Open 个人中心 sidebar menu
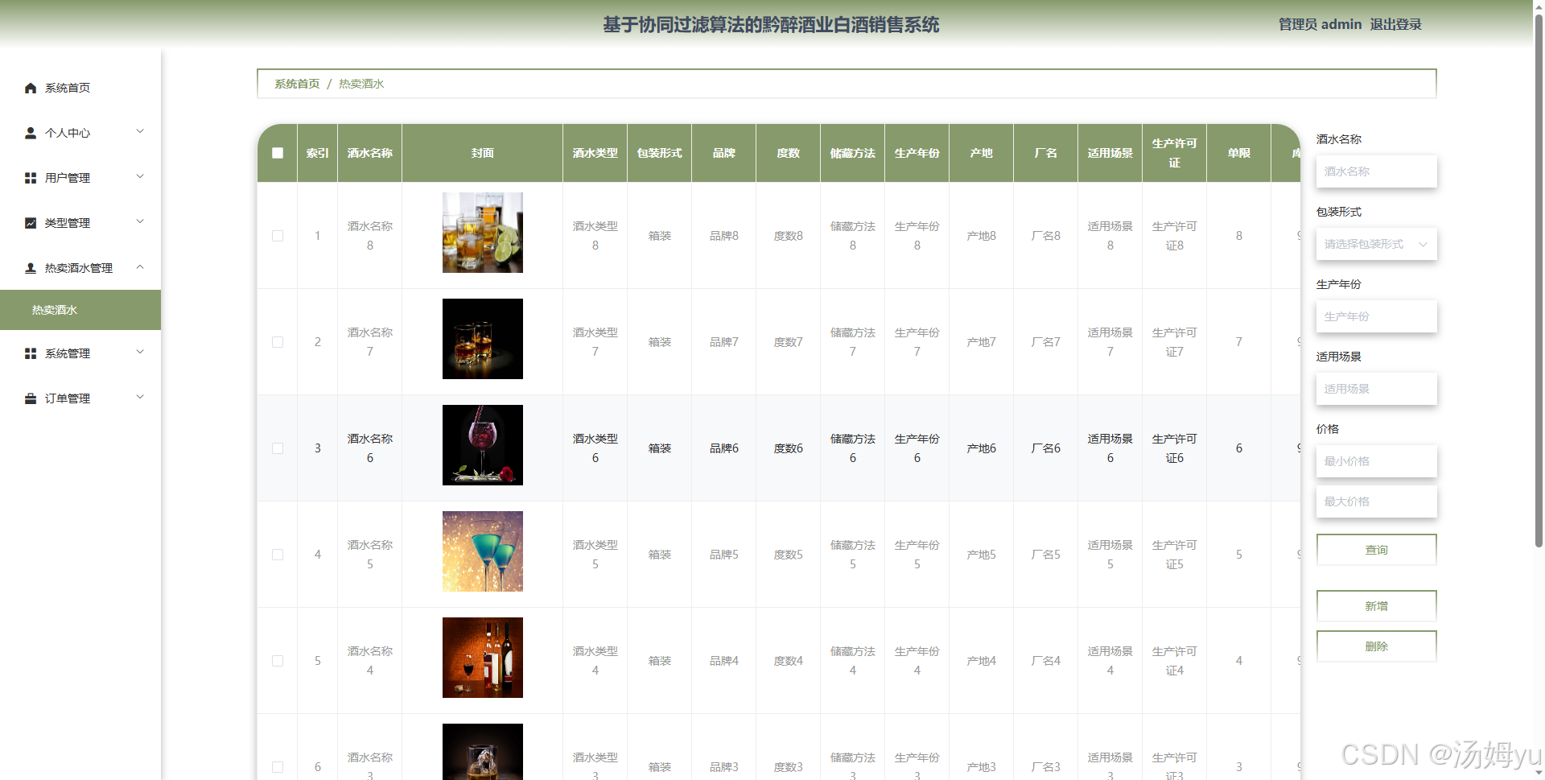Image resolution: width=1545 pixels, height=780 pixels. point(80,133)
